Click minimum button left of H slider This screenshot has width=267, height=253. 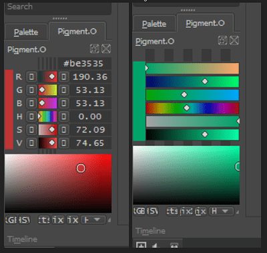click(31, 116)
